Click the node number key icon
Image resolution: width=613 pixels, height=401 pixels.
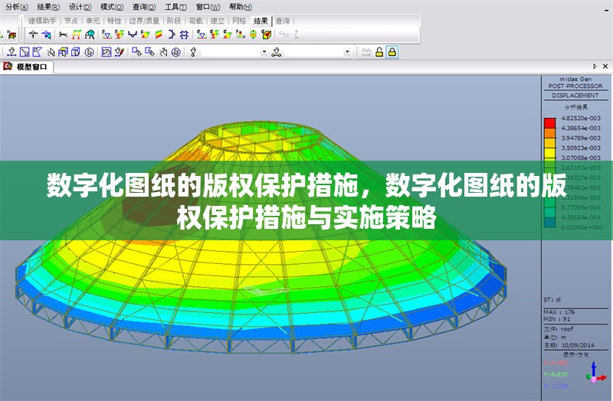click(194, 52)
